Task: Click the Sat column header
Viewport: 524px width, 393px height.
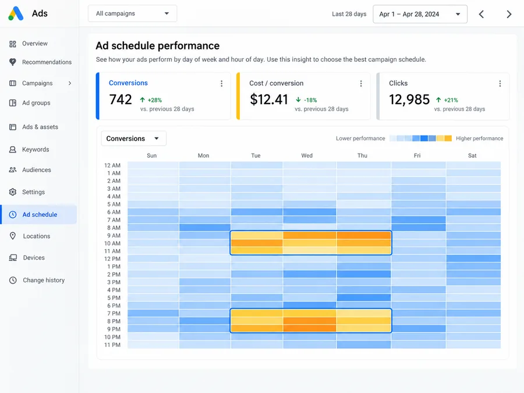Action: point(472,155)
